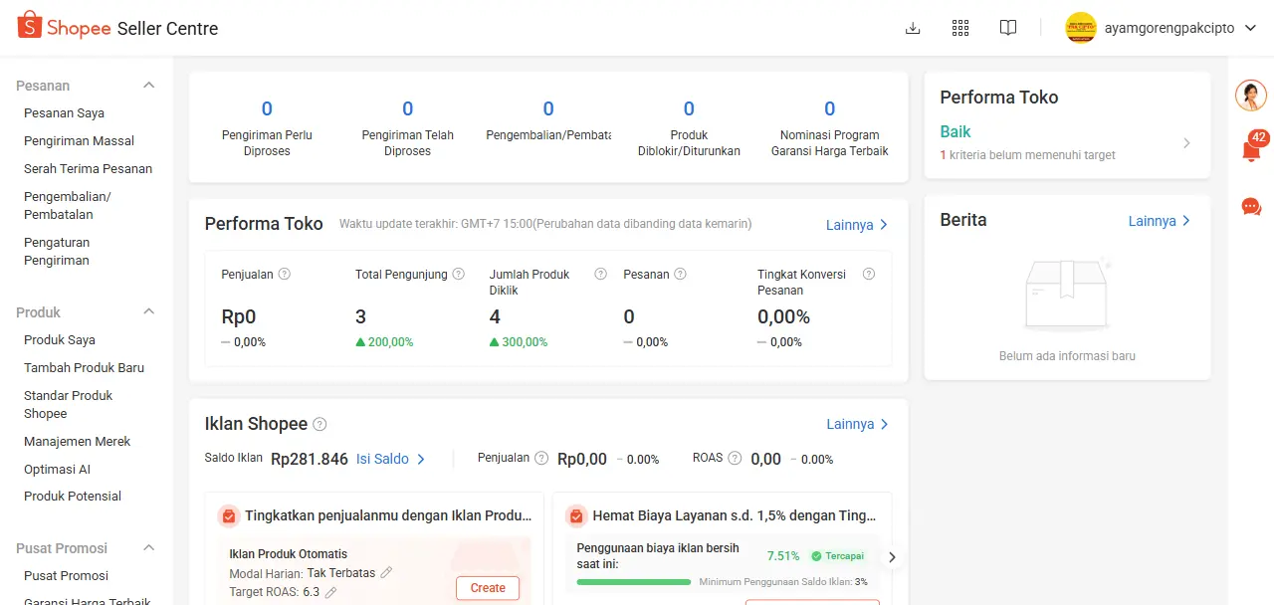Go to Serah Terima Pesanan
1274x605 pixels.
(x=88, y=169)
